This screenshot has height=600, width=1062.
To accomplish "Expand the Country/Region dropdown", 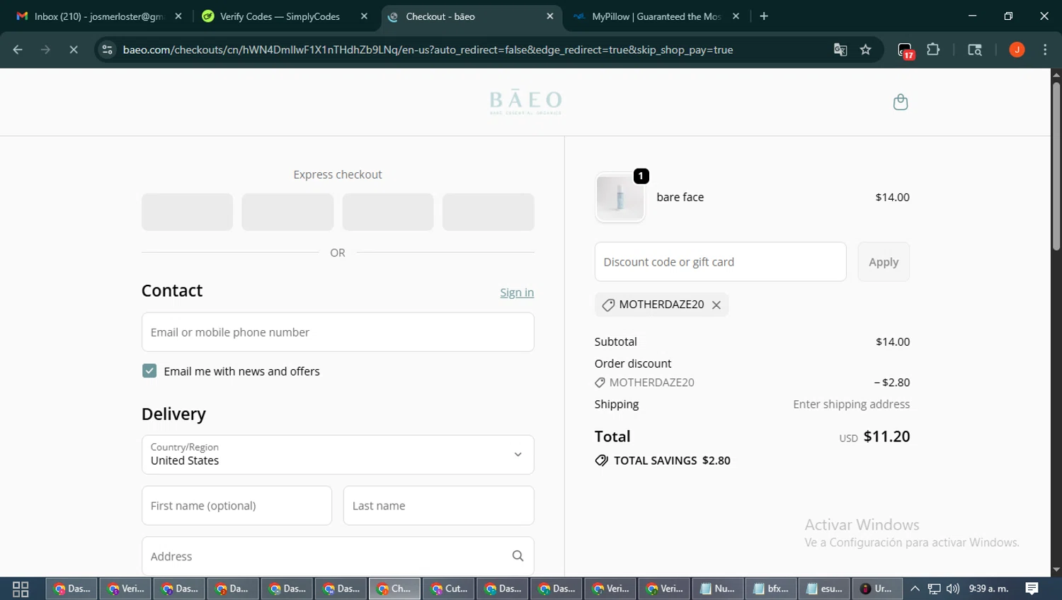I will (x=338, y=455).
